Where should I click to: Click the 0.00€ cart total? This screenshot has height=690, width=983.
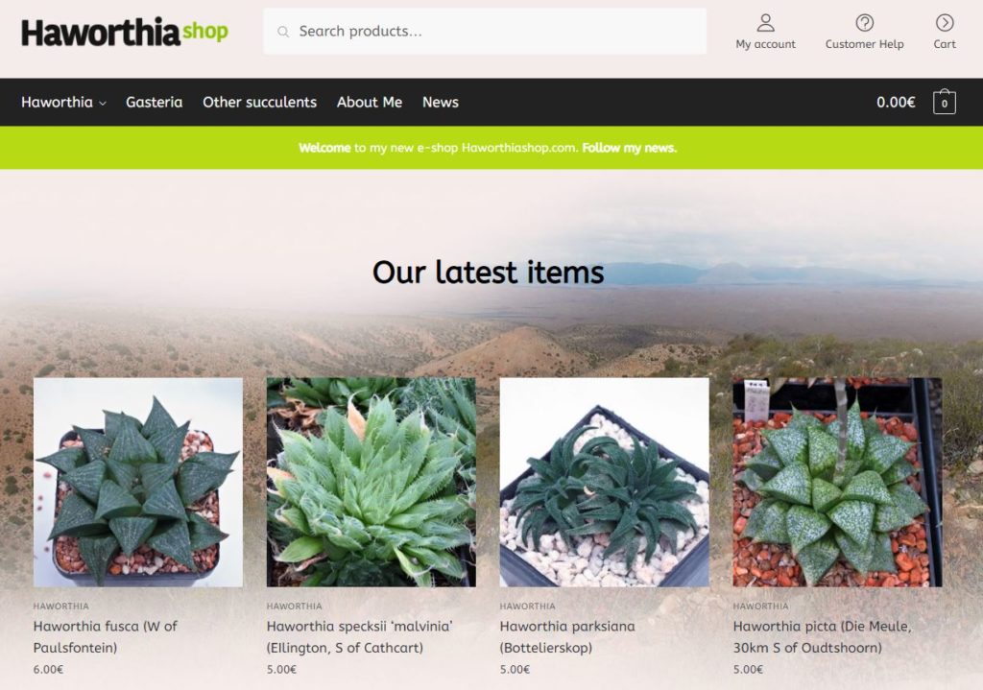coord(896,102)
